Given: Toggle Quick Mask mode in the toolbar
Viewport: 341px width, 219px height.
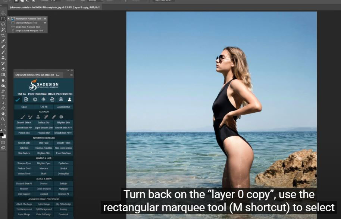Looking at the screenshot, I should (x=3, y=142).
